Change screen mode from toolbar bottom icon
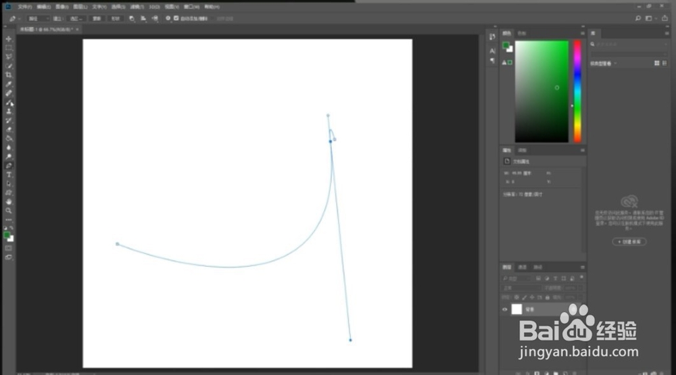This screenshot has width=676, height=375. (x=9, y=257)
